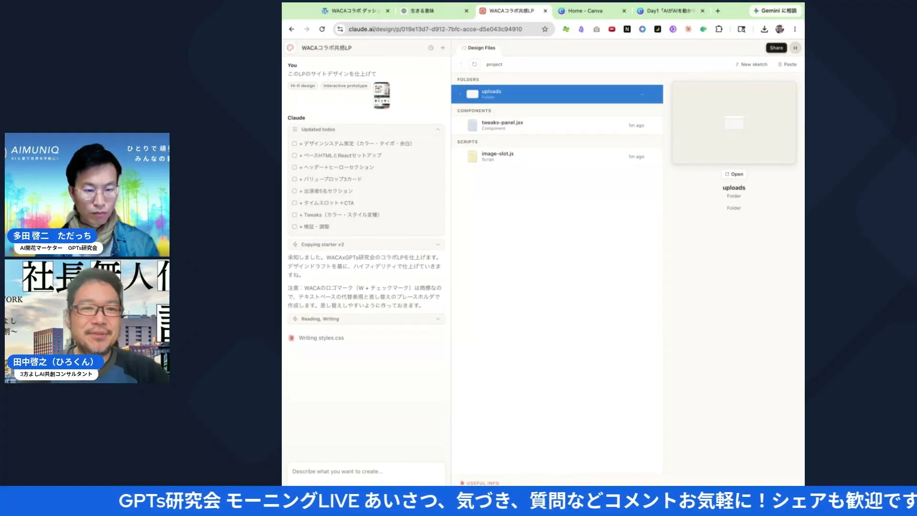Open Chrome three-dot menu

[795, 29]
